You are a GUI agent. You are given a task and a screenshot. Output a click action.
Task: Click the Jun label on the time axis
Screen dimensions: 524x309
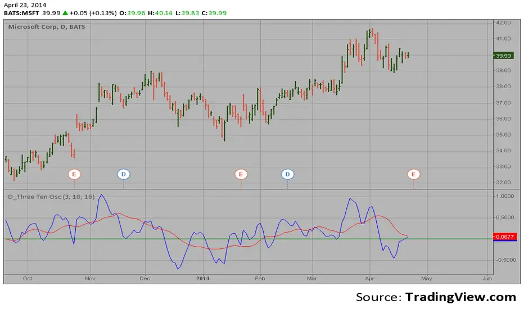pos(487,278)
